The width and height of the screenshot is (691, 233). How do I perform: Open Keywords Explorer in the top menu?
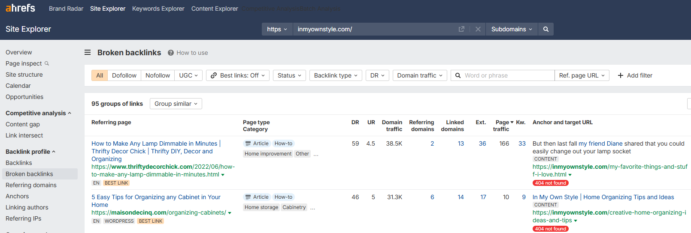158,9
